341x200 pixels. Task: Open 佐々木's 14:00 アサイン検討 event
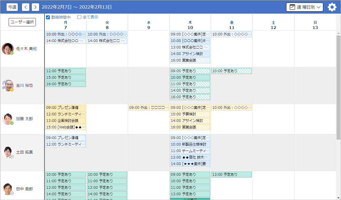(x=190, y=54)
